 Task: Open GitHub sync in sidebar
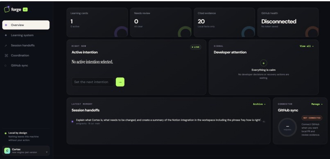(26, 66)
